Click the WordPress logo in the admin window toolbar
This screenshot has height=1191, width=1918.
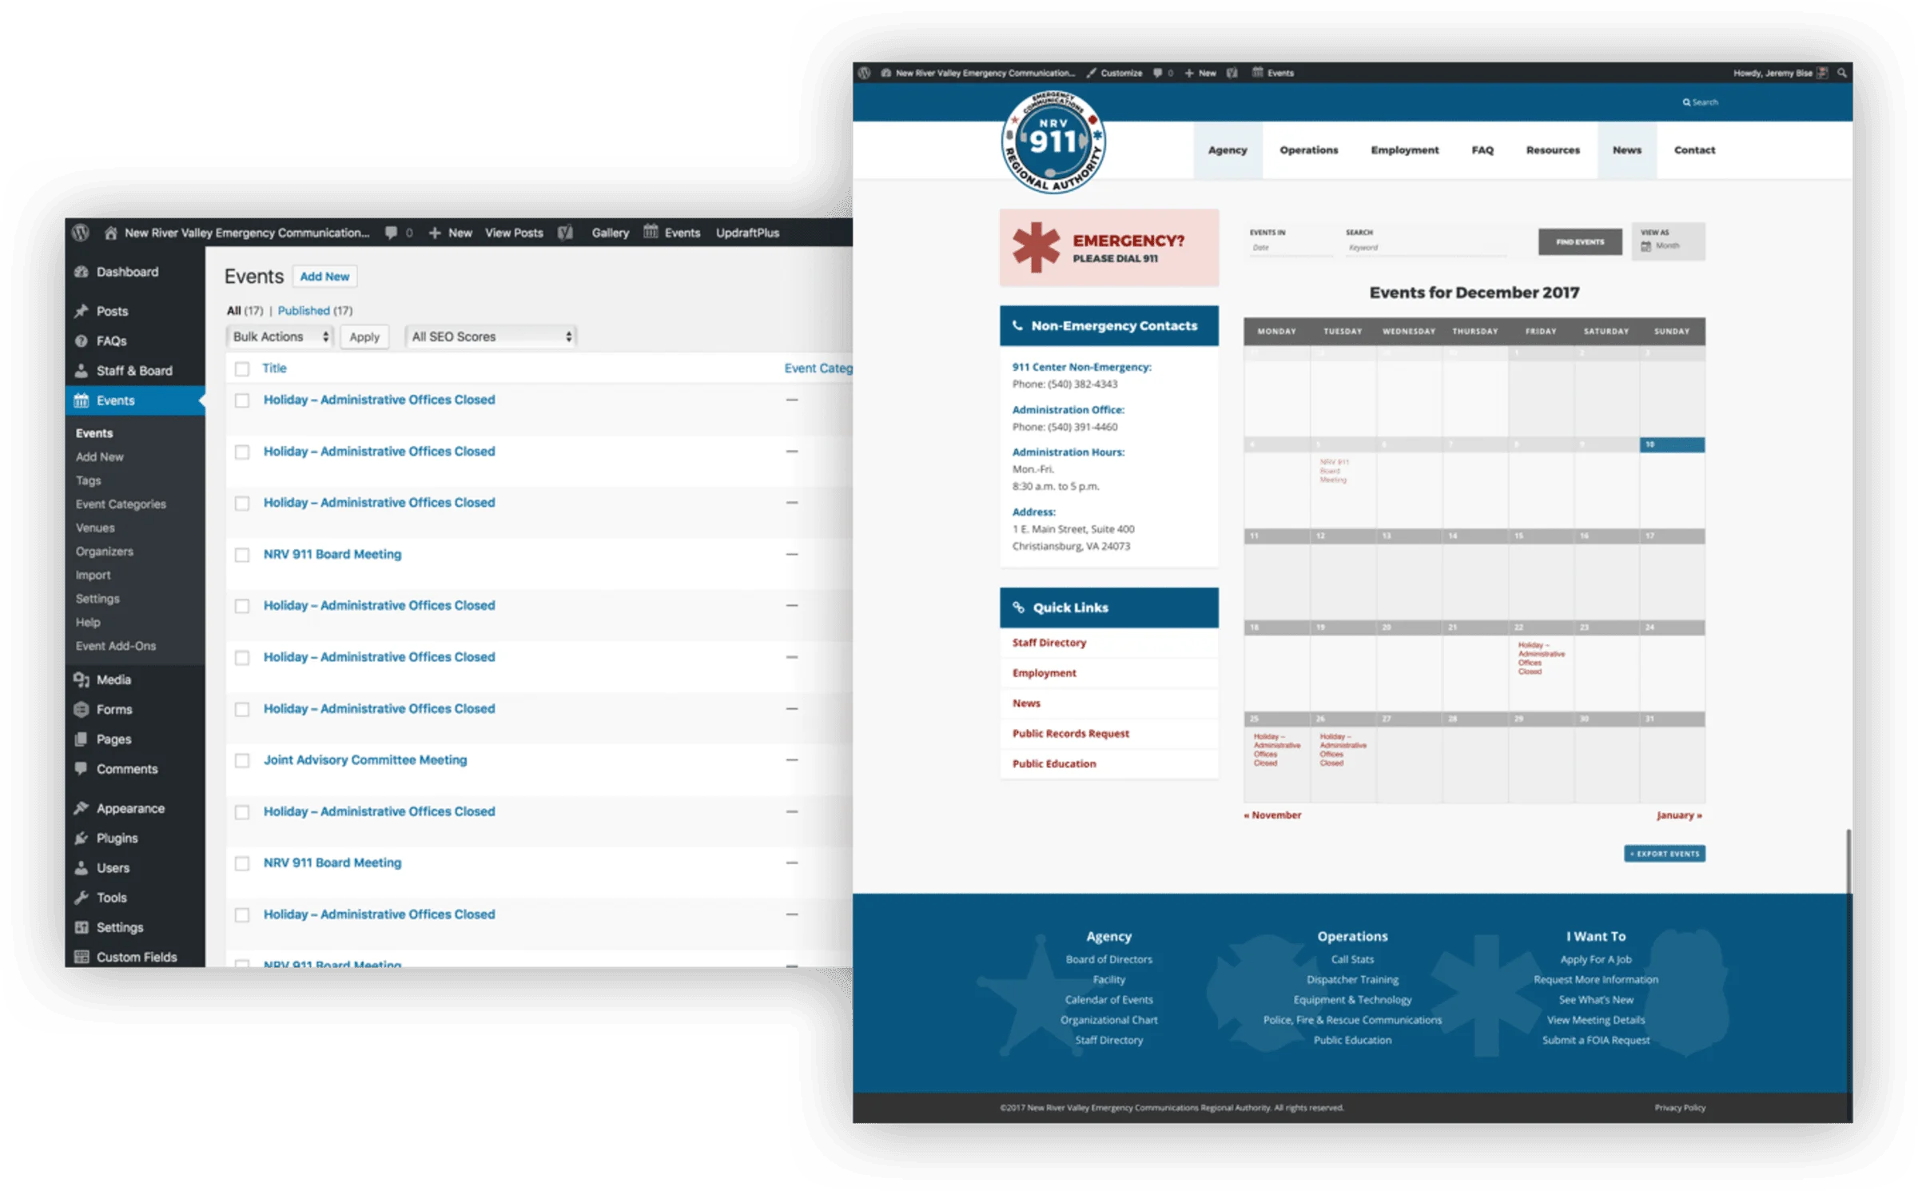[80, 233]
